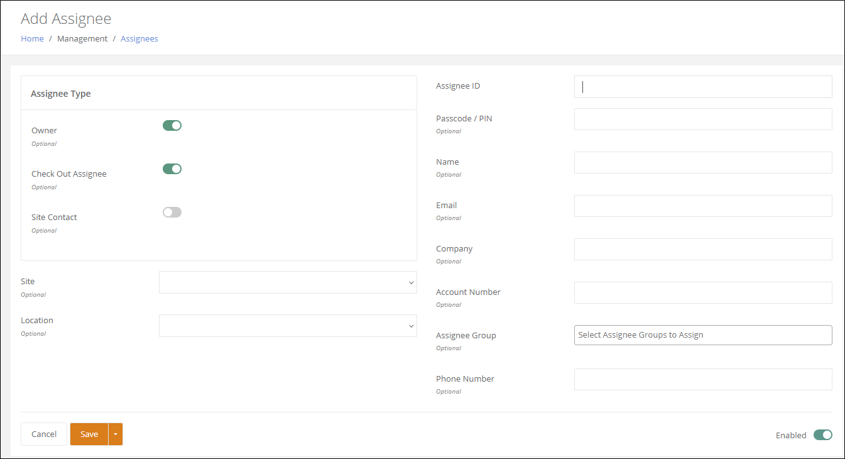The width and height of the screenshot is (845, 459).
Task: Click the Check Out Assignee label
Action: (69, 174)
